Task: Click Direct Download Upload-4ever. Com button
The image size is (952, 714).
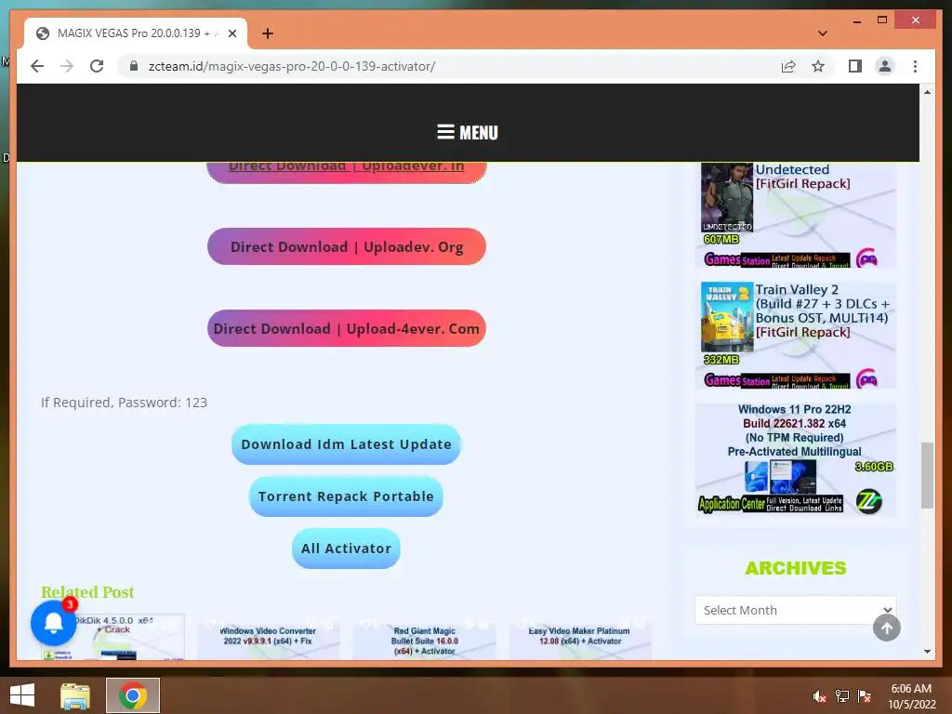Action: pos(346,328)
